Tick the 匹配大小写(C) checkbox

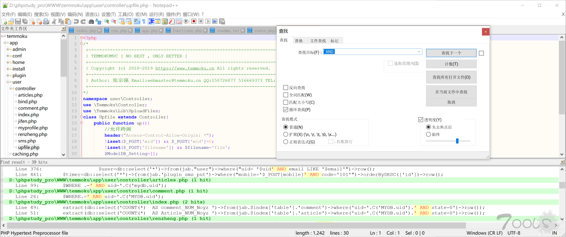(x=286, y=102)
